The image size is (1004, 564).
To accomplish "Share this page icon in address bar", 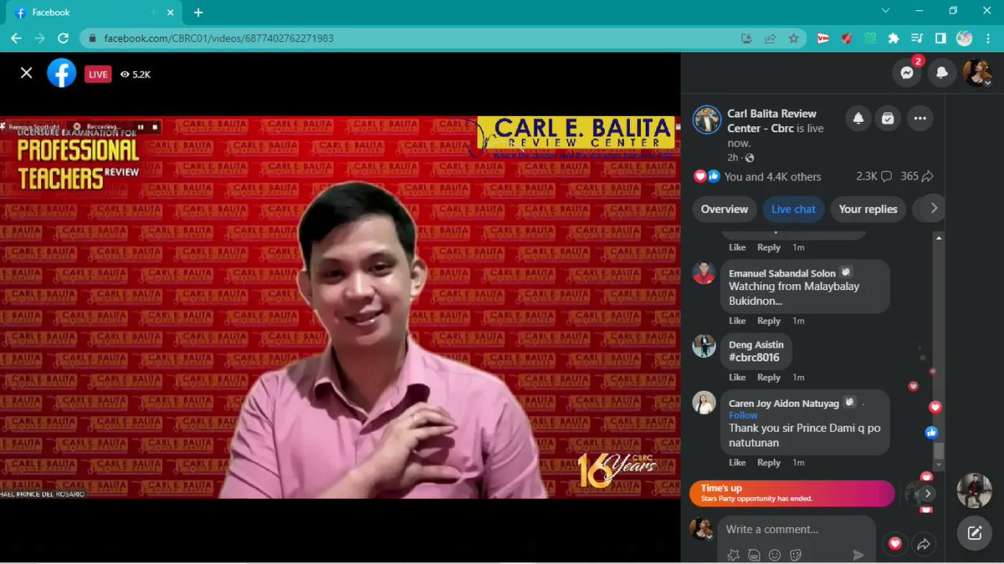I will [770, 38].
